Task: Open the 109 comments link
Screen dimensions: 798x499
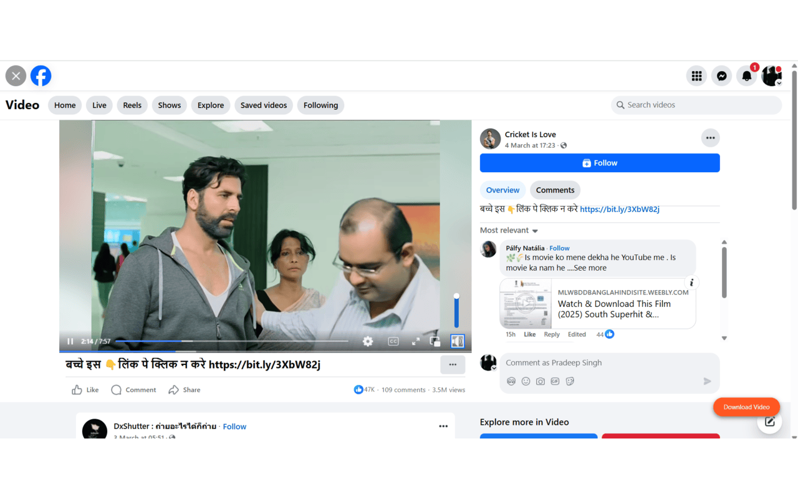Action: point(403,390)
